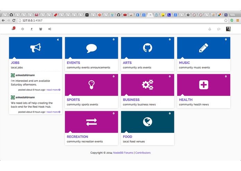Click 'community recreation events' description
Image resolution: width=241 pixels, height=171 pixels.
(x=85, y=141)
